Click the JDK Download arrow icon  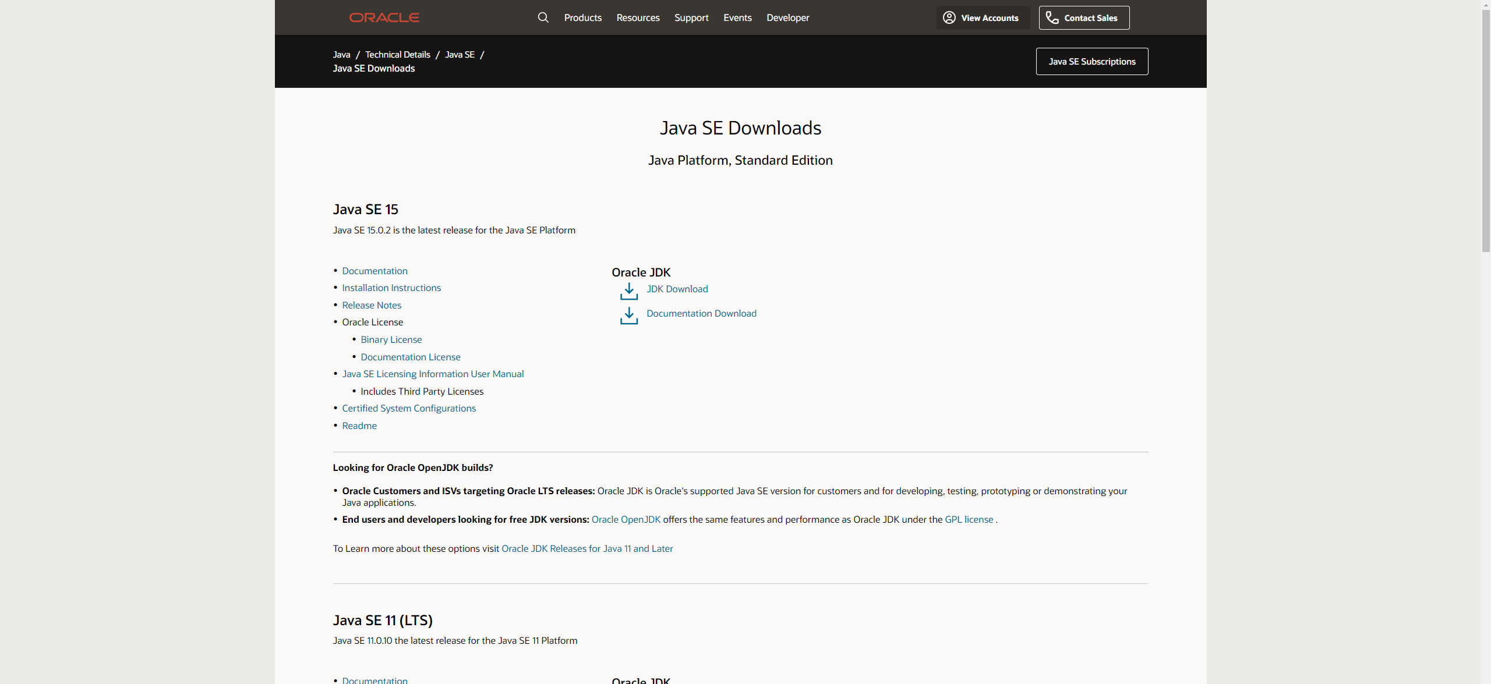pos(629,291)
